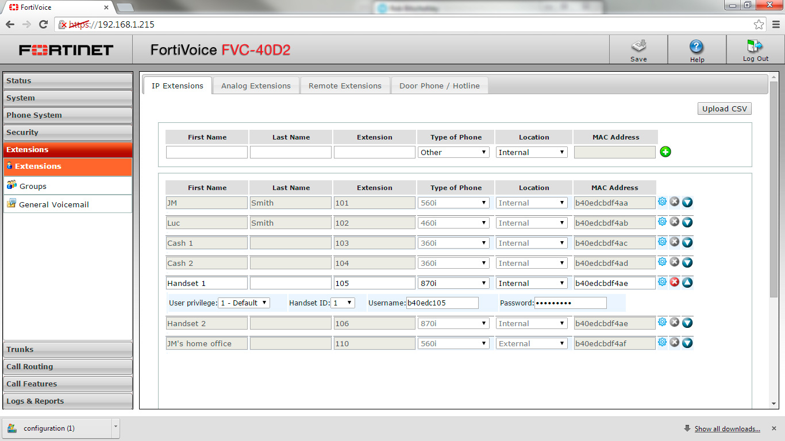Screen dimensions: 785x441
Task: Click the Upload CSV button
Action: click(x=724, y=109)
